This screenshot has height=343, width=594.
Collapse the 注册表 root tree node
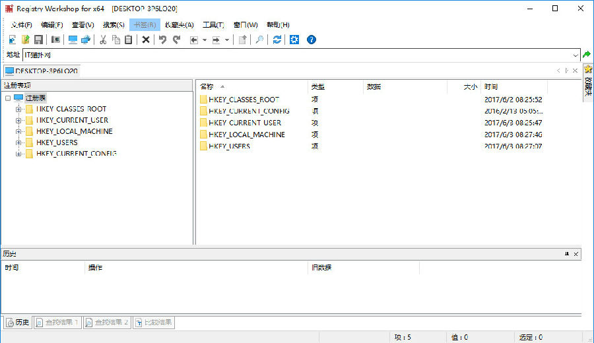(x=8, y=98)
